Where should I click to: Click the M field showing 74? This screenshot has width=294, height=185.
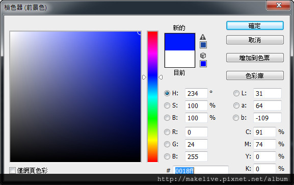pos(264,144)
